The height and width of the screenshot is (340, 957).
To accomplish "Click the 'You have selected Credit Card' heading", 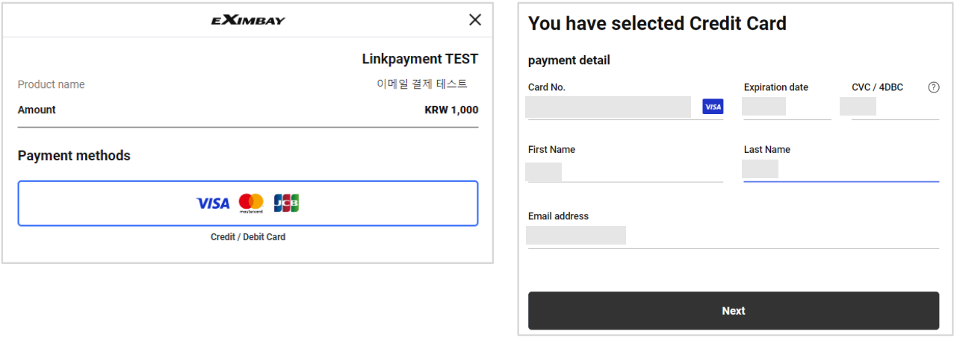I will pyautogui.click(x=657, y=23).
